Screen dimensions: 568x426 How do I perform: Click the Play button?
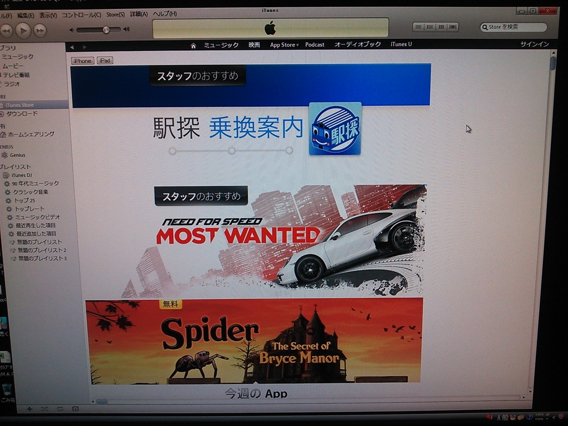click(23, 31)
